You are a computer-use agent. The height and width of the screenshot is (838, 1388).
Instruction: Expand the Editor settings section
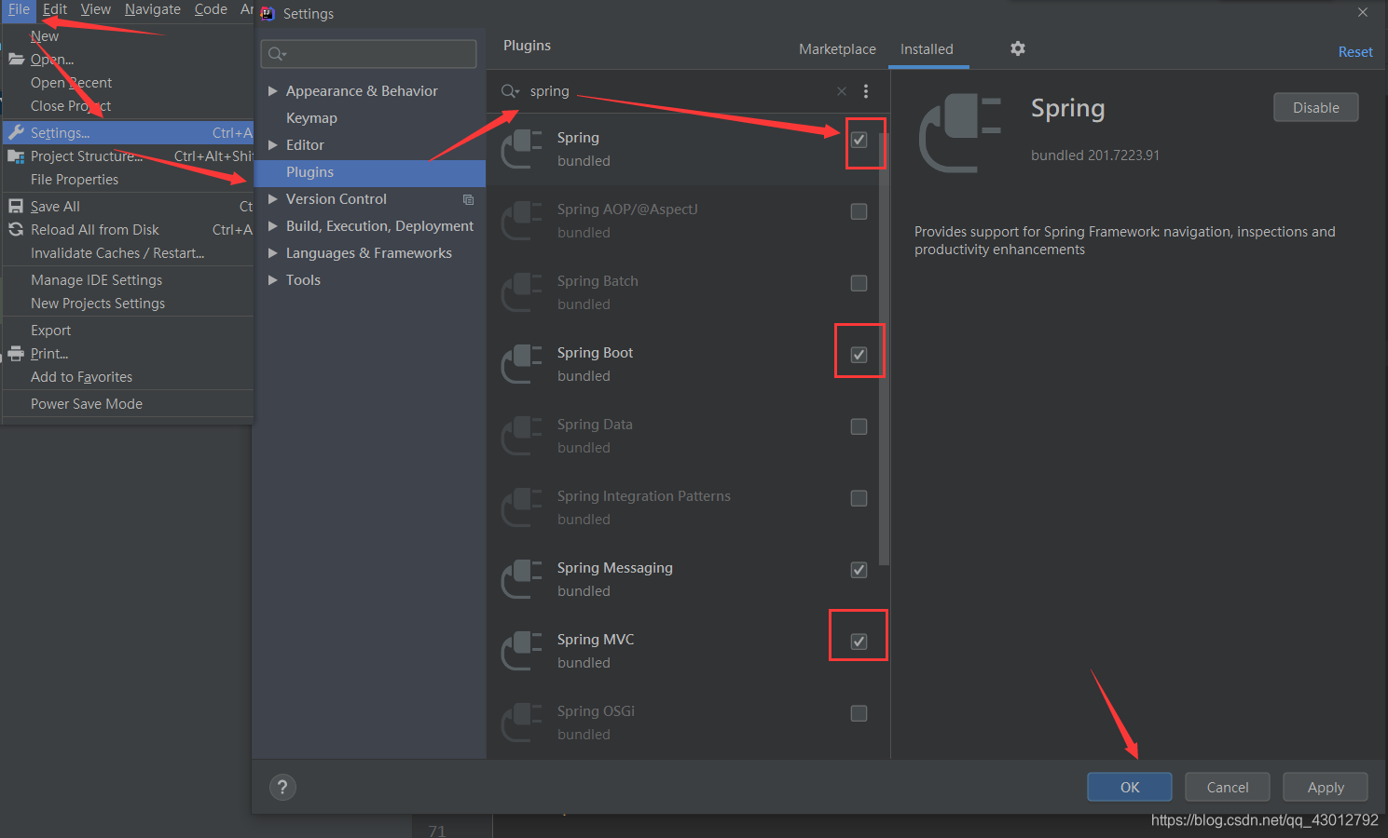tap(273, 145)
